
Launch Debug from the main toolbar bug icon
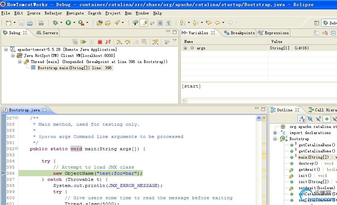coord(55,22)
